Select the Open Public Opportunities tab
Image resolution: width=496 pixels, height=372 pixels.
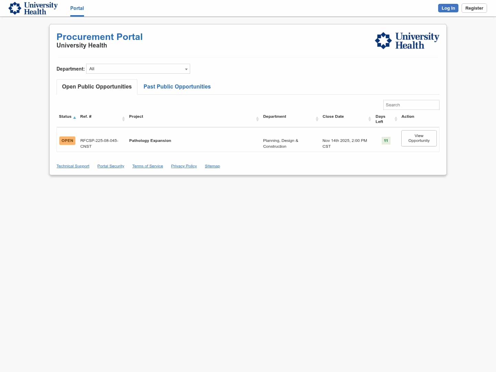(96, 86)
